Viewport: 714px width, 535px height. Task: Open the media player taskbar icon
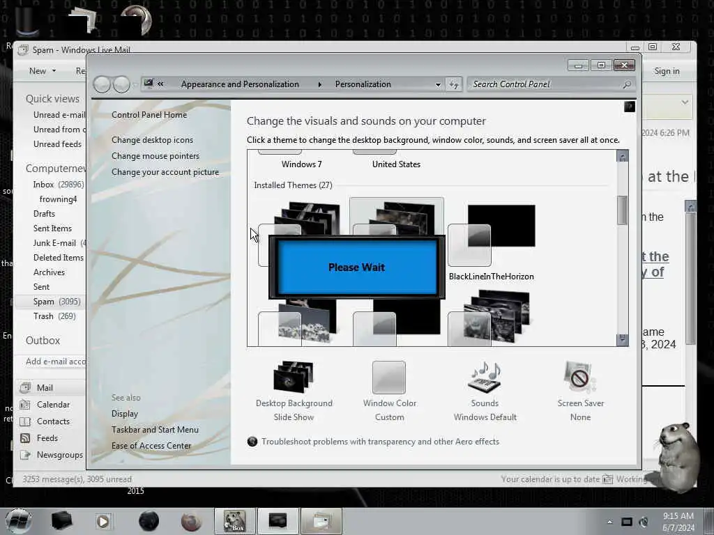click(x=103, y=521)
